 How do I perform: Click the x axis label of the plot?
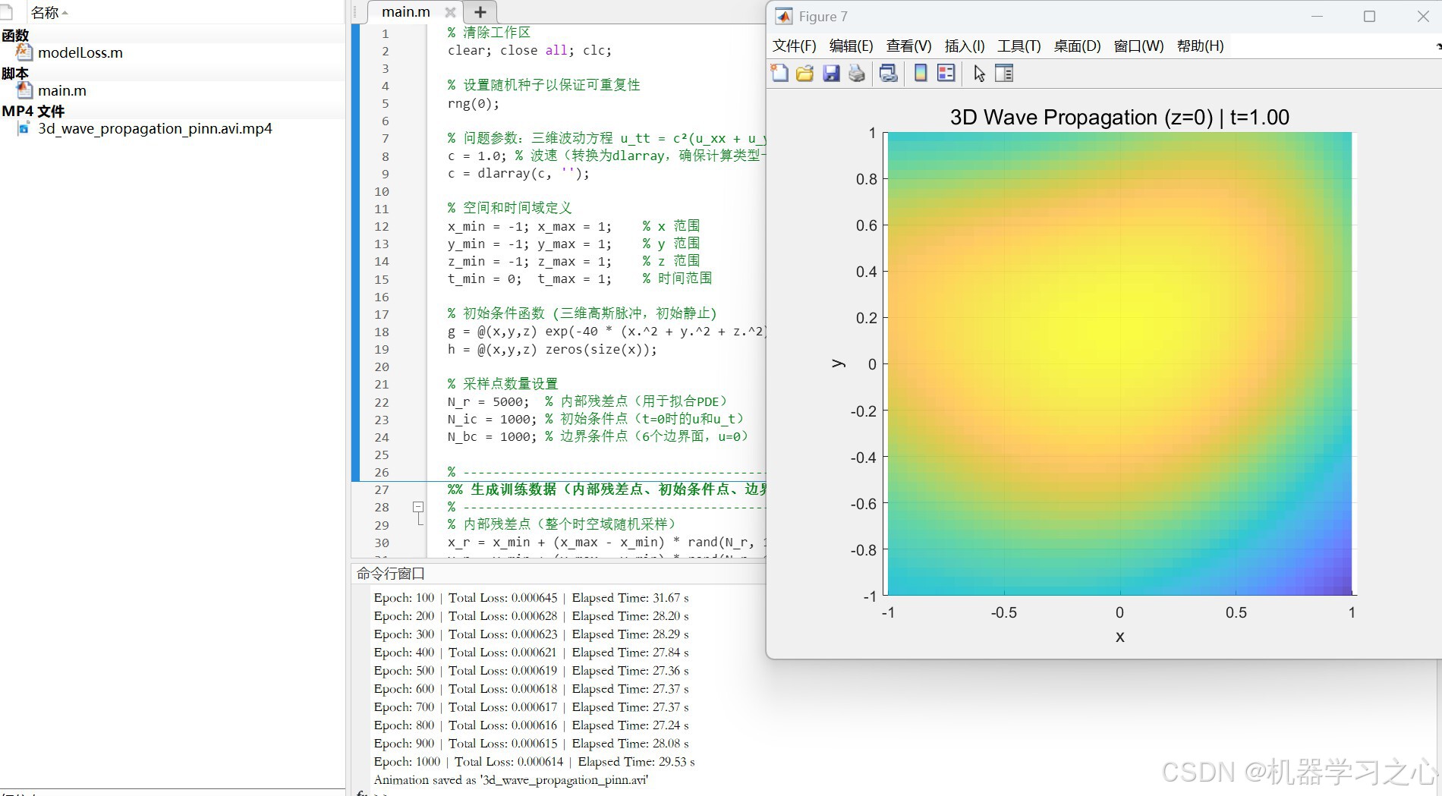pos(1120,637)
